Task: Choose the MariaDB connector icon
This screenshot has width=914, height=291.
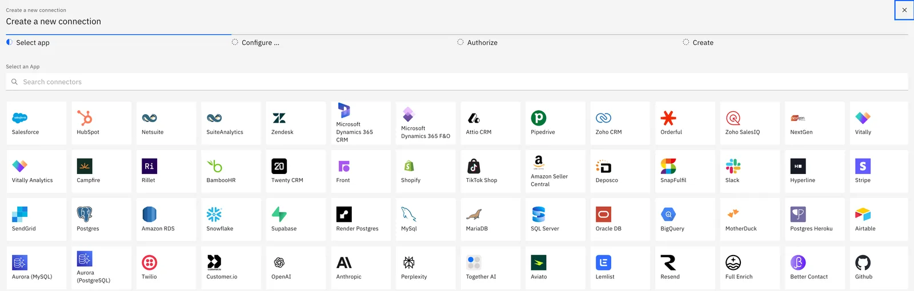Action: click(474, 215)
